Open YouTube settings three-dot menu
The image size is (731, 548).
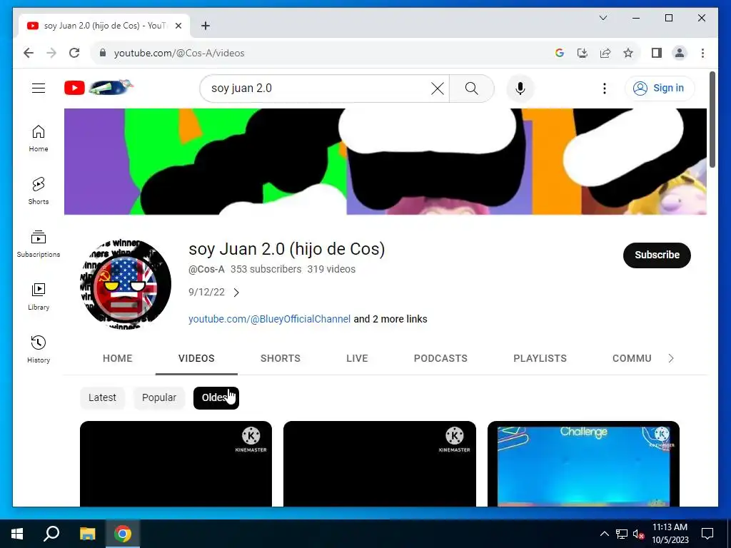click(604, 88)
